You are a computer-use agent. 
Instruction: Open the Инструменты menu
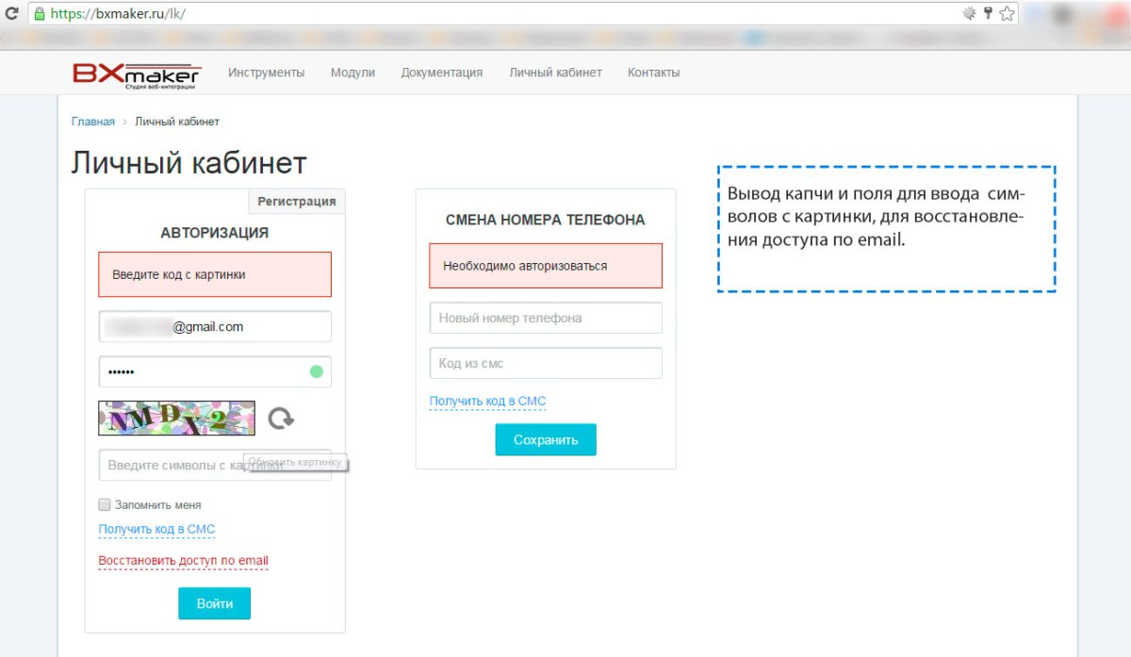click(267, 72)
